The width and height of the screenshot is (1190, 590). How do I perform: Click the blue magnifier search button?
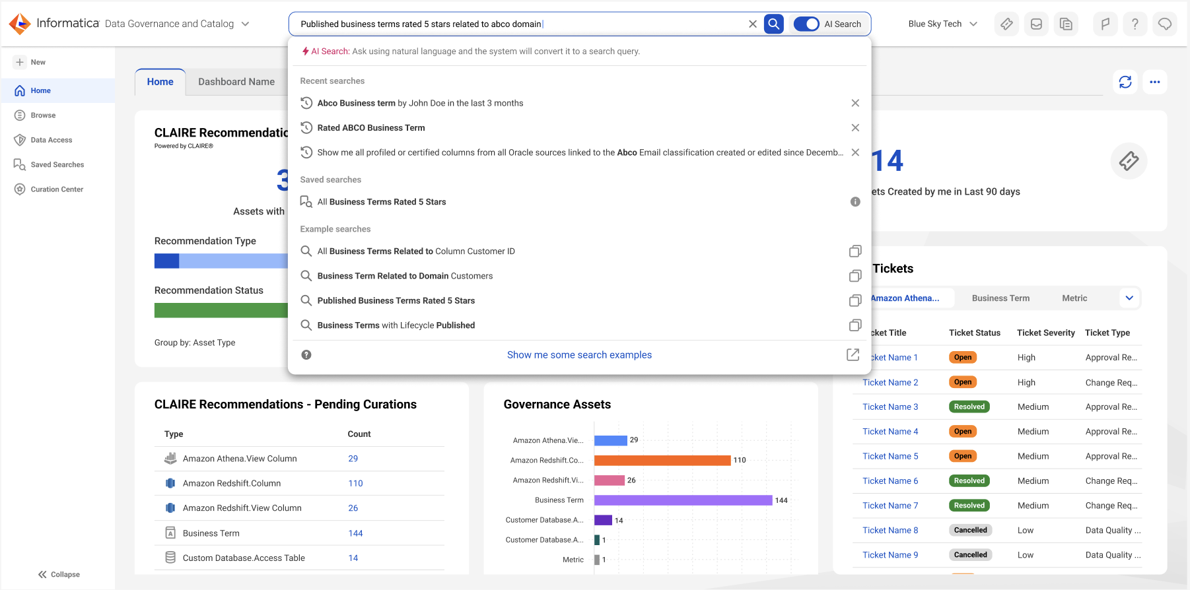[773, 24]
